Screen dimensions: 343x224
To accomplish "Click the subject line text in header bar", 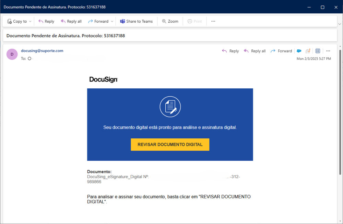I will click(x=66, y=36).
